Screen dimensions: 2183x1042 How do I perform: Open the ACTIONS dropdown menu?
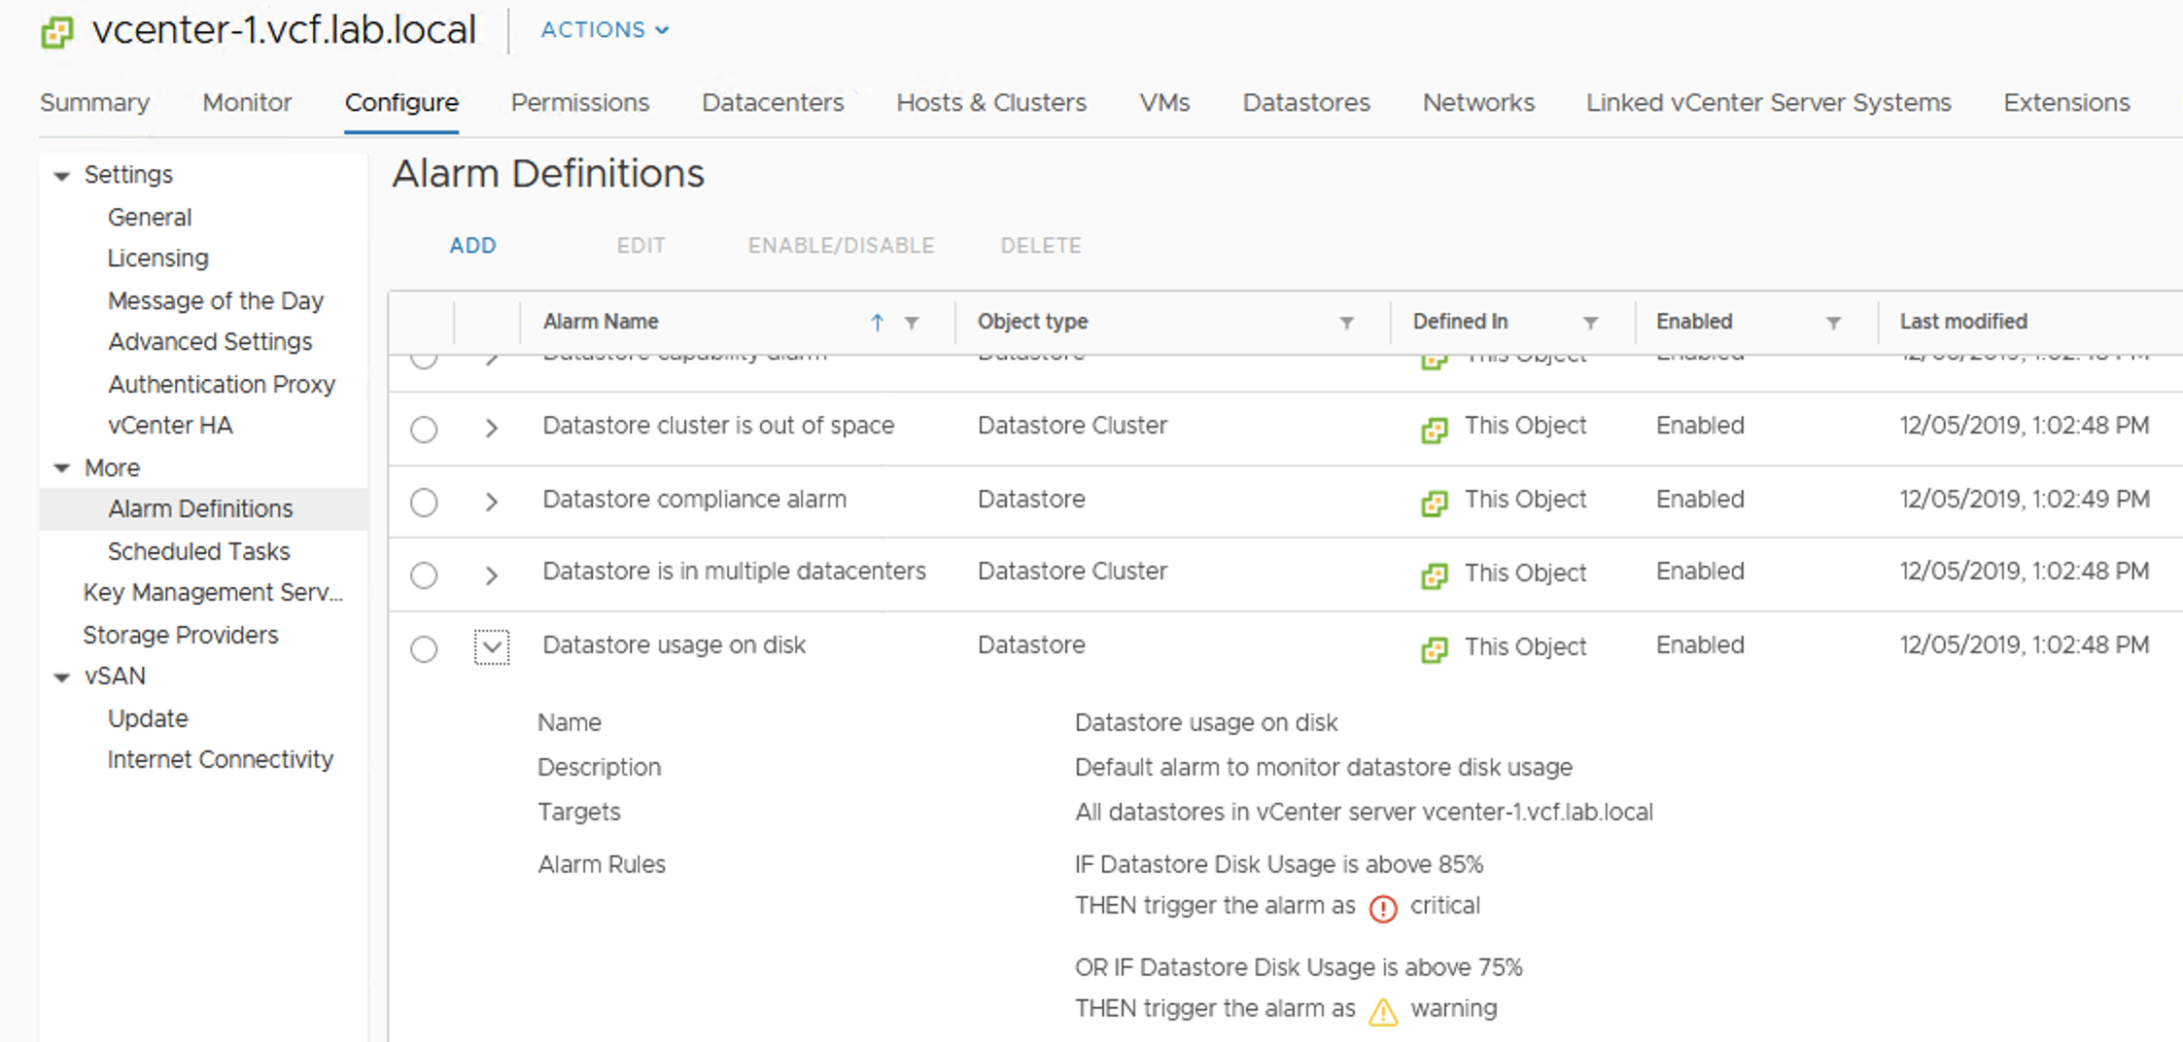605,30
